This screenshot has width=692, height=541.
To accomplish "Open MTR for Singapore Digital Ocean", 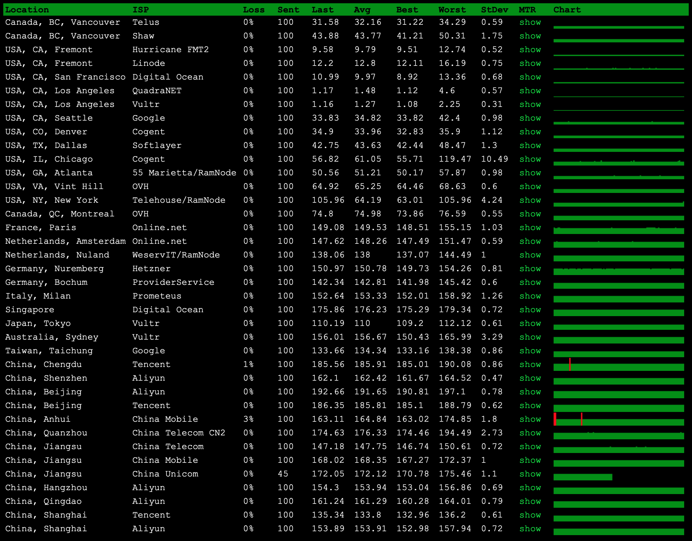I will (x=530, y=310).
